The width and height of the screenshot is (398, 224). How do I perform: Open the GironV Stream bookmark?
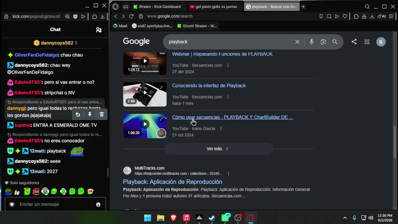pos(197,26)
